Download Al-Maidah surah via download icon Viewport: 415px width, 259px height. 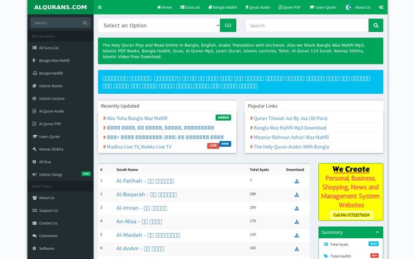point(297,235)
